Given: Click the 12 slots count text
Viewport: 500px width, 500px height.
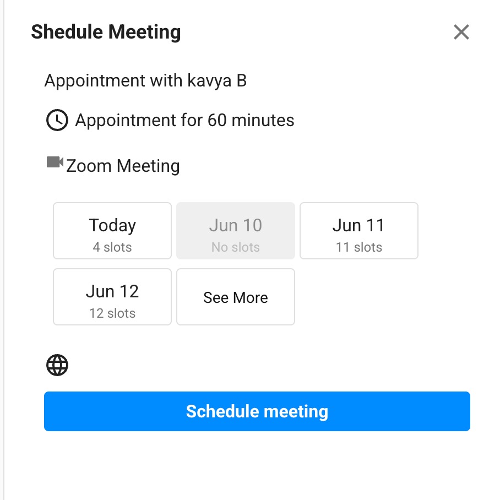Looking at the screenshot, I should coord(112,313).
